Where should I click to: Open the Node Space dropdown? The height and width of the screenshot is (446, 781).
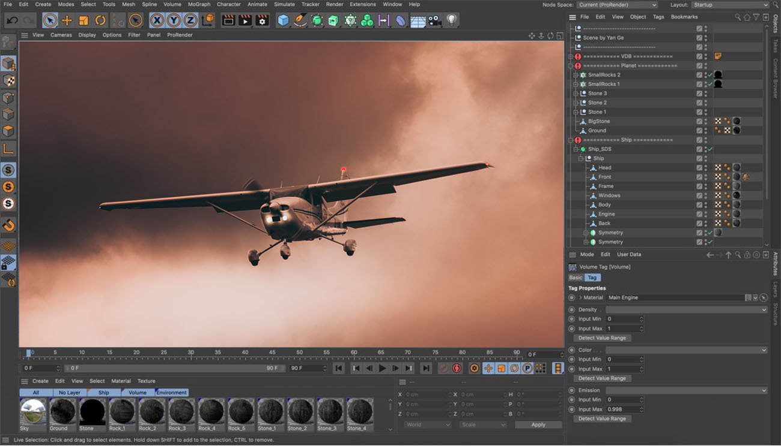(x=616, y=4)
